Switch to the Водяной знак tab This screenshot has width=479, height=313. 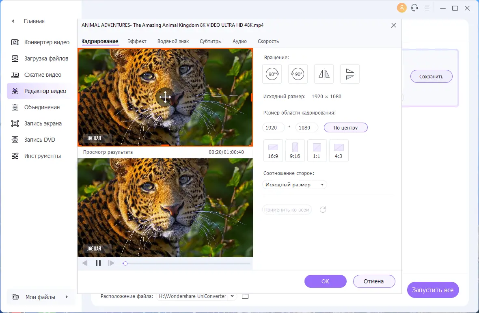[173, 41]
